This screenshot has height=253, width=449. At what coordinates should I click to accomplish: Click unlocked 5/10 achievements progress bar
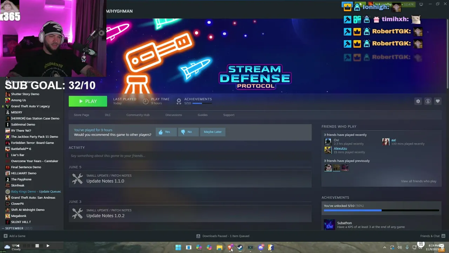pyautogui.click(x=381, y=210)
